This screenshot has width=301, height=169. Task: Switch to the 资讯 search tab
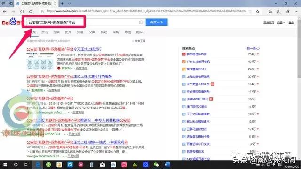44,32
